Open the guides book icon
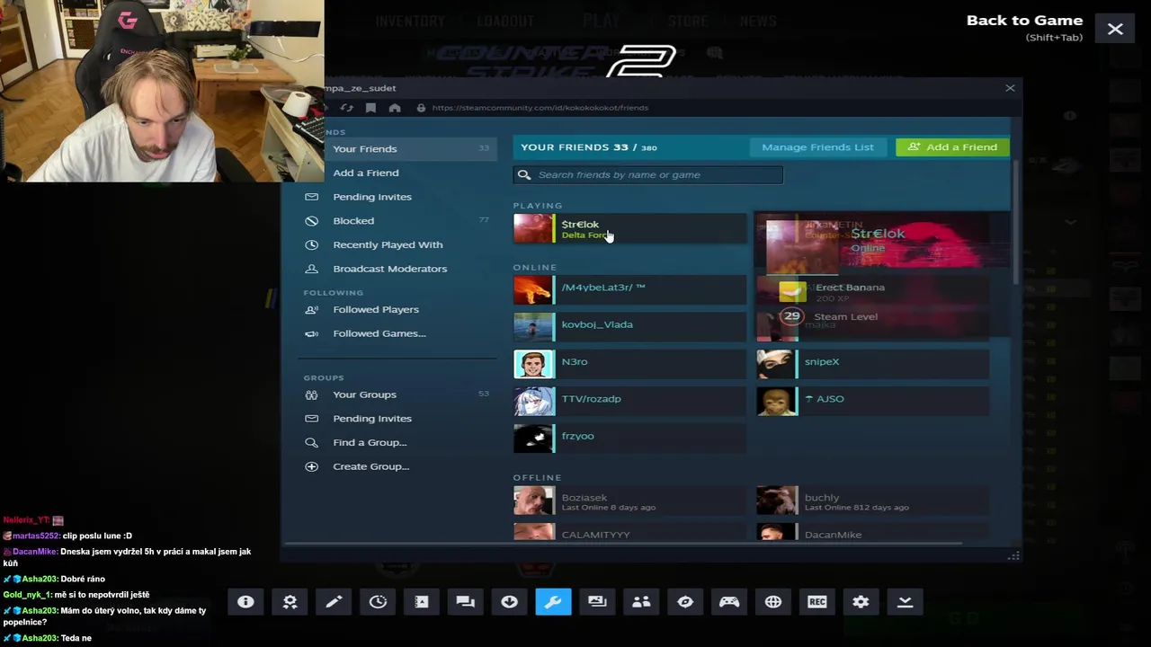The image size is (1151, 647). 422,602
